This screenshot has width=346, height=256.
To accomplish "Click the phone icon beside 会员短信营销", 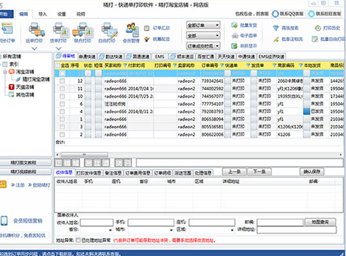I will pos(4,221).
